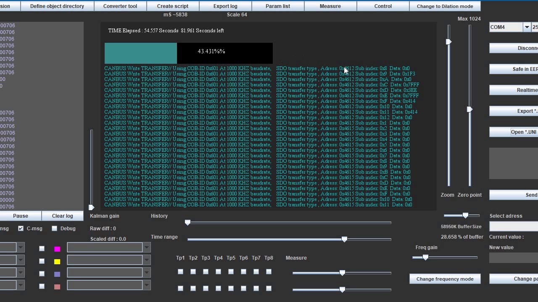Select Measure in the top bar
Screen dimensions: 538x302
click(x=330, y=6)
